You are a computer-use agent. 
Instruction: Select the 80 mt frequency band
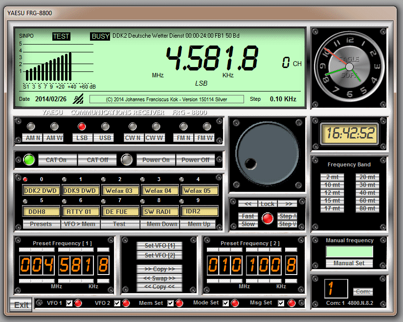tap(367, 208)
